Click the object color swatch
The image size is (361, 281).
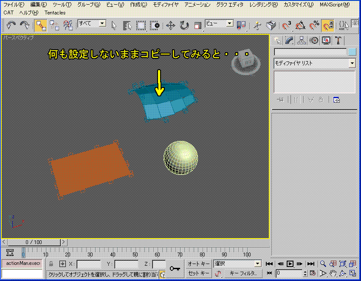tap(352, 52)
